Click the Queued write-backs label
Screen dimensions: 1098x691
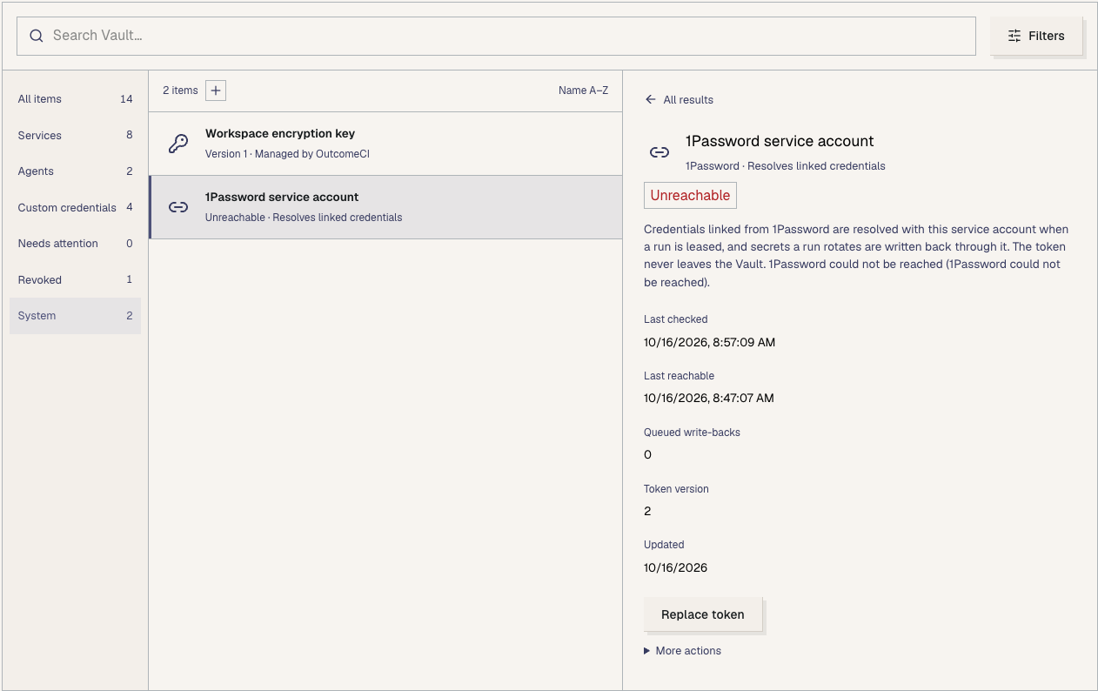click(692, 433)
